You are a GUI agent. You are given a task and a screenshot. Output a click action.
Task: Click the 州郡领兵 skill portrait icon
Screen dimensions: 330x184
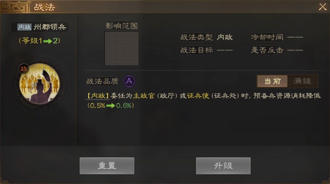(x=40, y=84)
